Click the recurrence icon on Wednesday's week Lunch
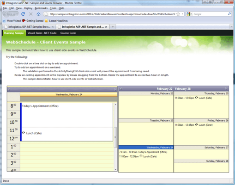The height and width of the screenshot is (185, 235). click(141, 156)
